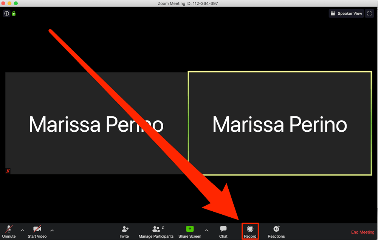Click the green Share Screen icon

[190, 229]
